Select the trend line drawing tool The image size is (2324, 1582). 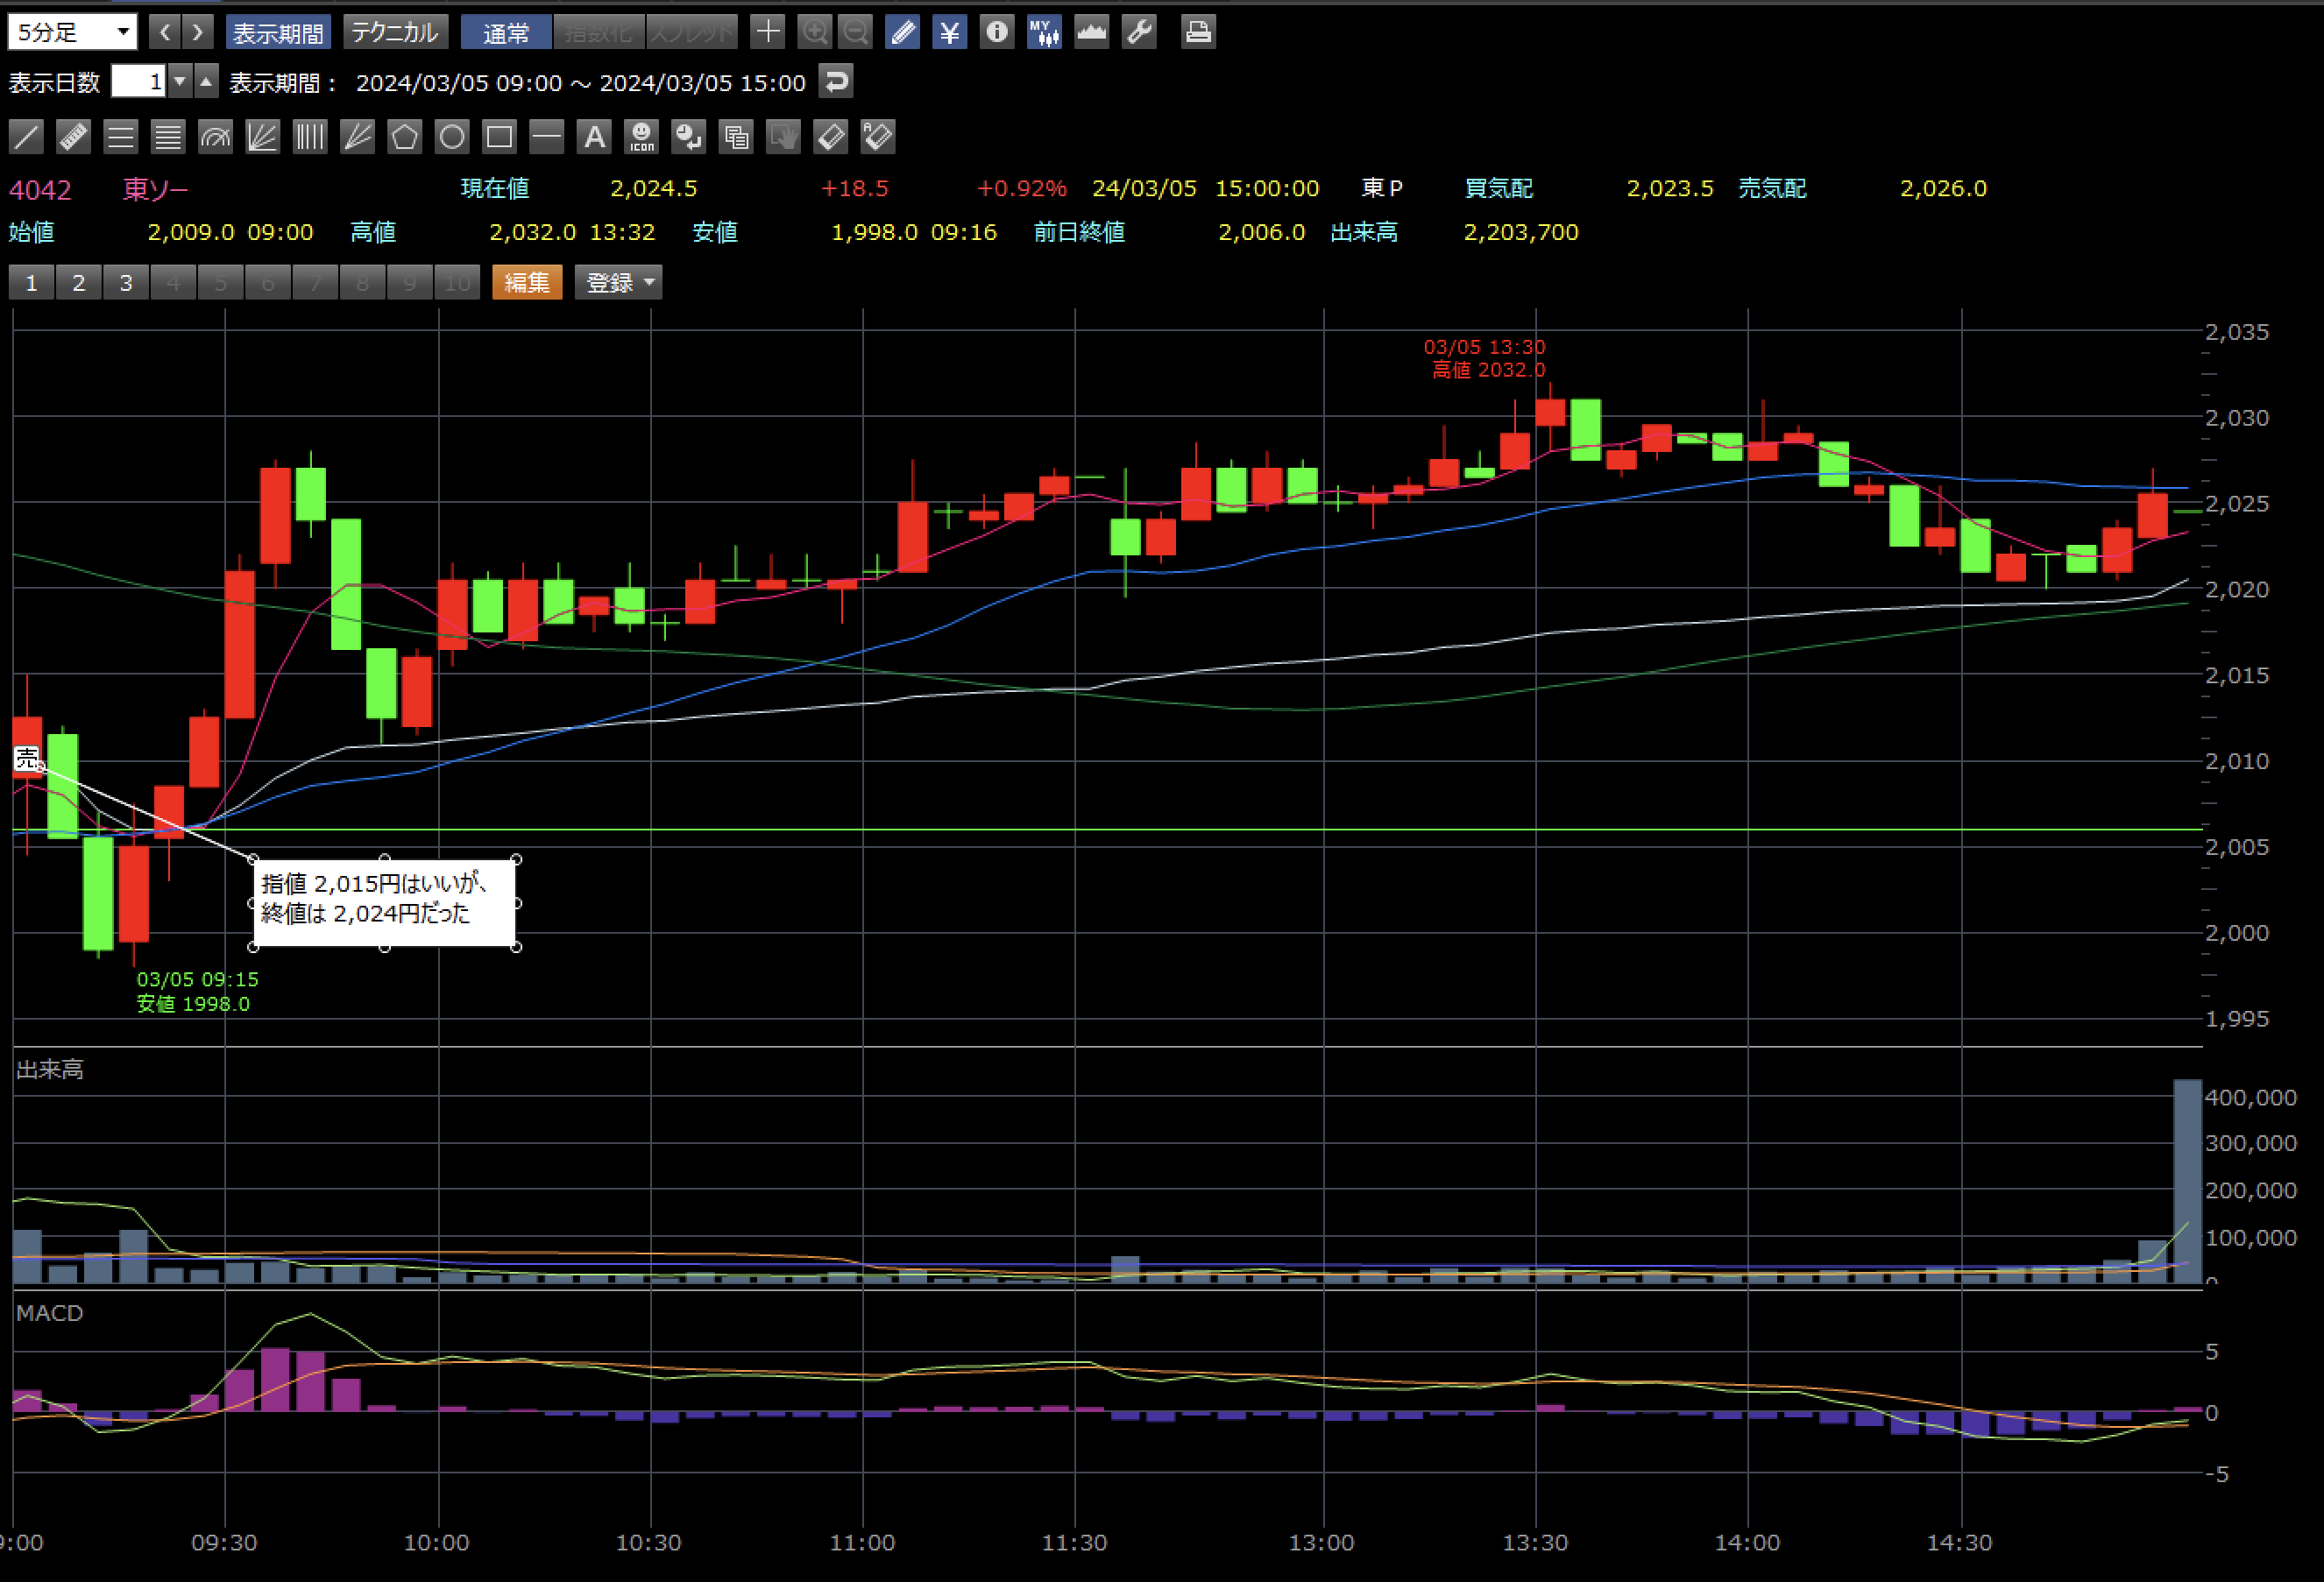pos(26,137)
